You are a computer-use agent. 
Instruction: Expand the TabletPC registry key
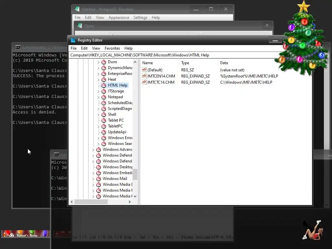[98, 126]
